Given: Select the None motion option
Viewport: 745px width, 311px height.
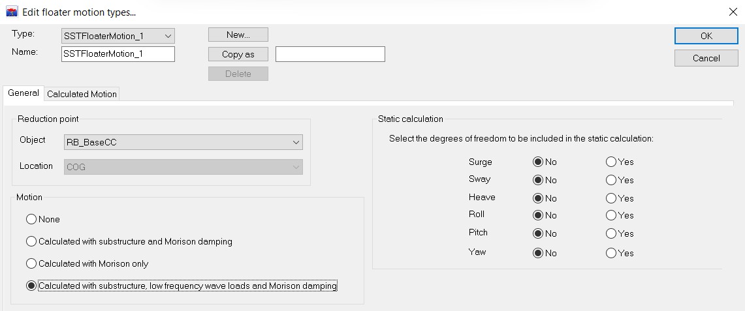Looking at the screenshot, I should [31, 220].
